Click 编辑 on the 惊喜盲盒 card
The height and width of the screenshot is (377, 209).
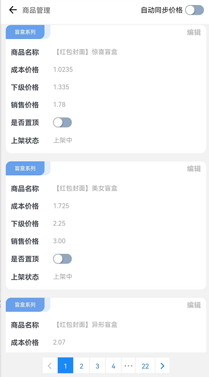pos(194,32)
